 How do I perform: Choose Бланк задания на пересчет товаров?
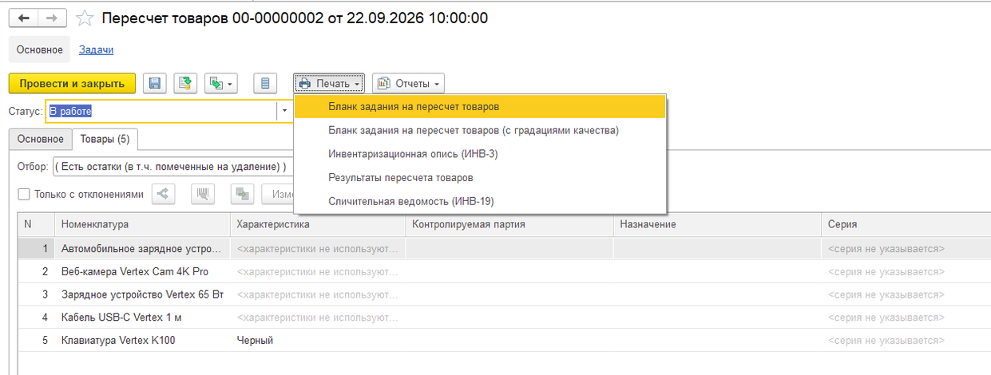480,106
